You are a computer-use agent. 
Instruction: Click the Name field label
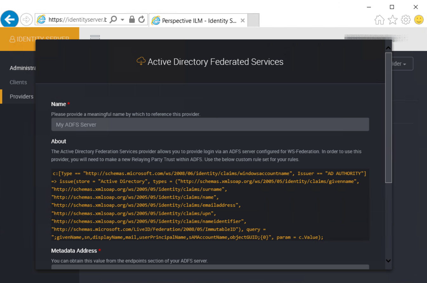59,104
